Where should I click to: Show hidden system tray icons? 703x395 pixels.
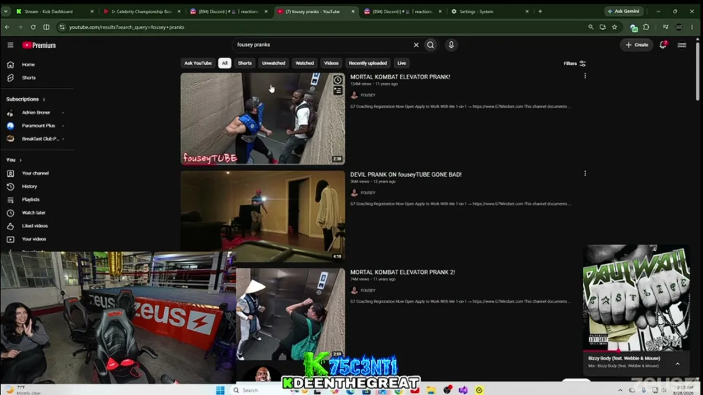[x=620, y=390]
